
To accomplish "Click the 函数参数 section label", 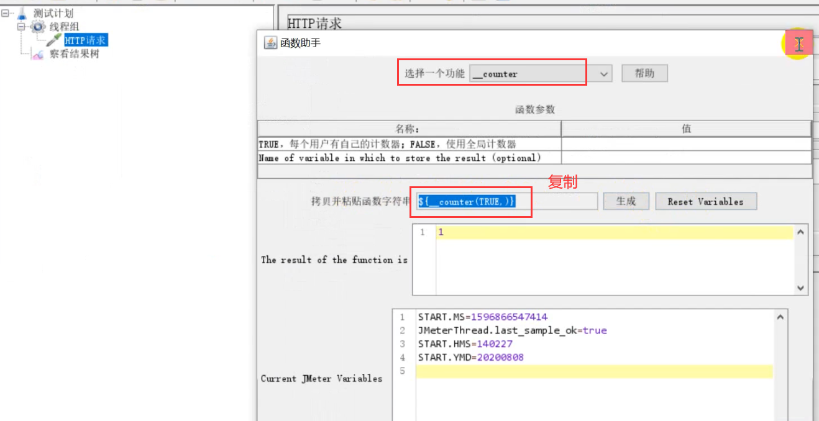I will (534, 109).
